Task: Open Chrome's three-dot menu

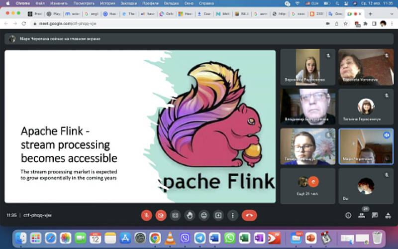Action: coord(392,23)
